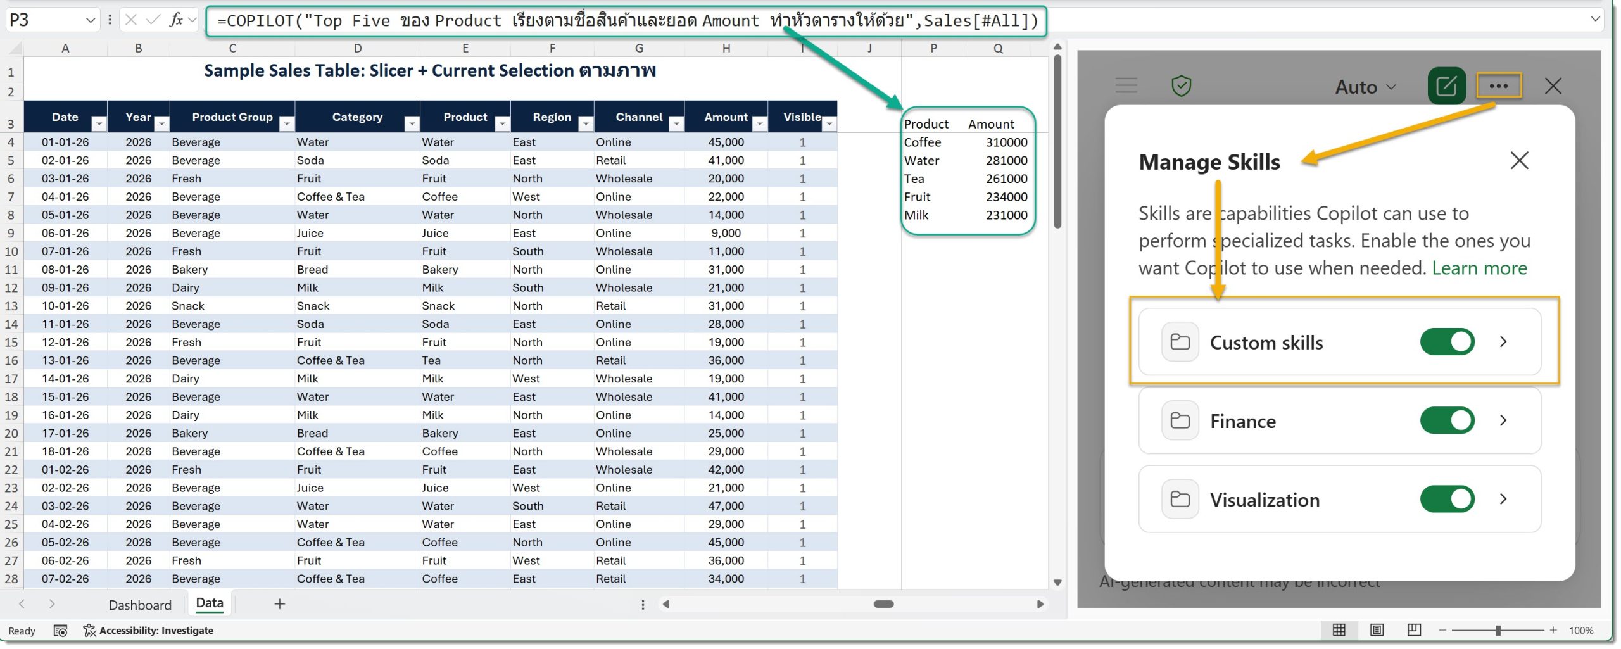Click zoom out minus button
The image size is (1621, 649).
tap(1442, 631)
